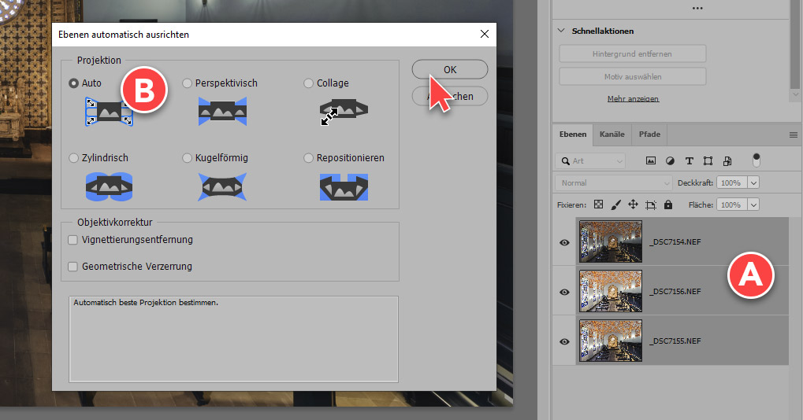Enable Vignettierungsentfernung checkbox

pyautogui.click(x=73, y=240)
